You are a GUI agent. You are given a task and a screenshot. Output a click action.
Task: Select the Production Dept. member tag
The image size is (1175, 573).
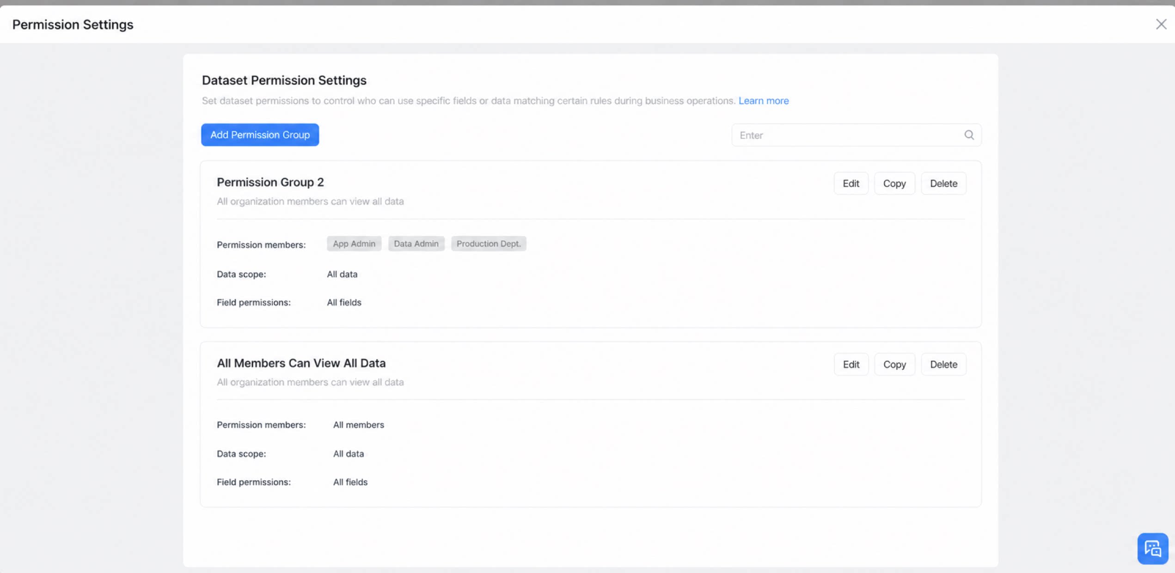[489, 244]
